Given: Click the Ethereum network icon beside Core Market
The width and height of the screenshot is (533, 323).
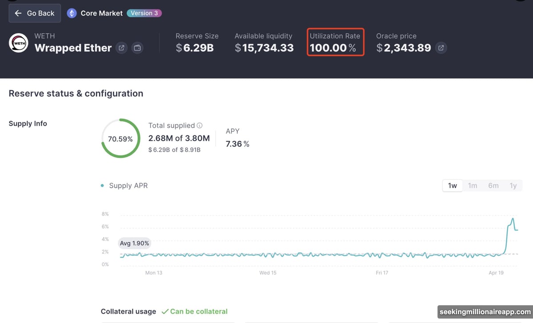Looking at the screenshot, I should [72, 13].
